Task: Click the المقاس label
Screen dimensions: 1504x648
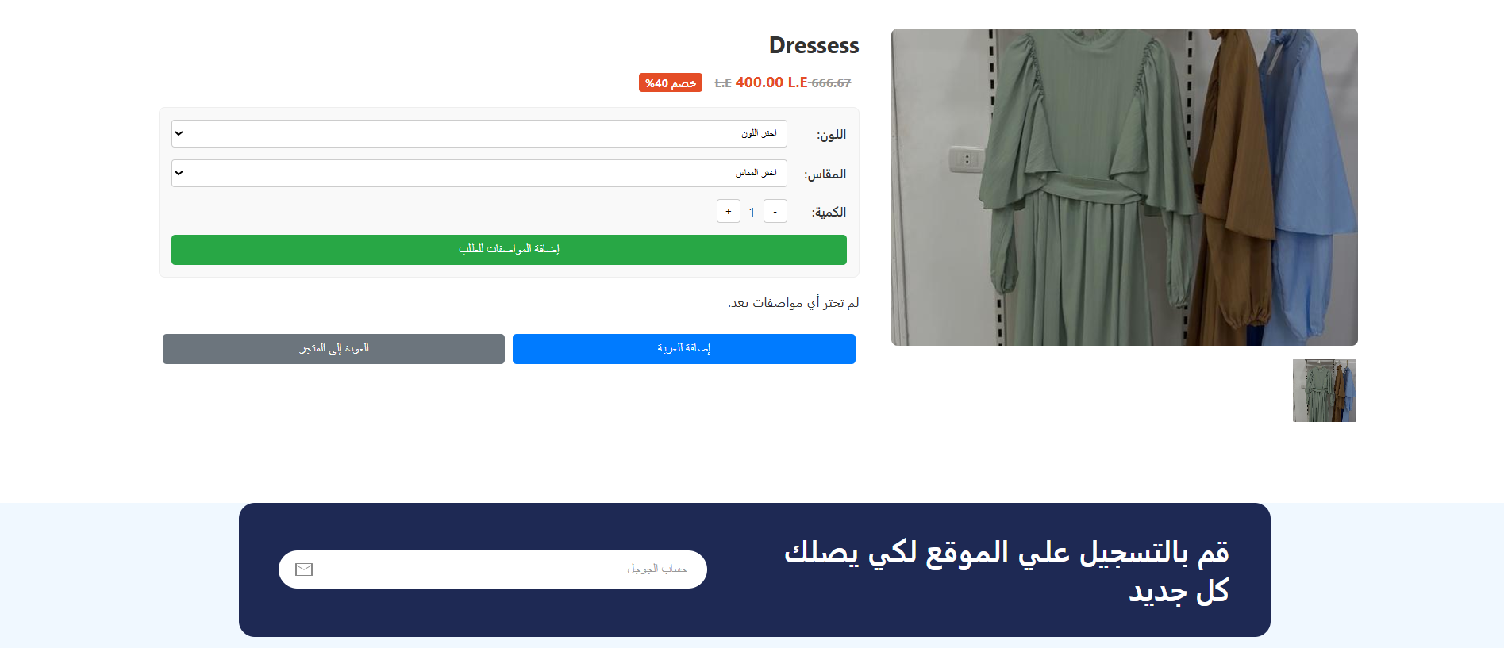Action: click(825, 174)
